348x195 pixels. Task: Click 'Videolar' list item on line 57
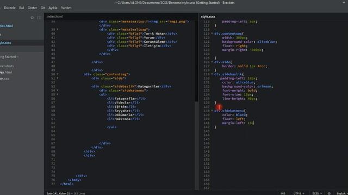(x=122, y=102)
